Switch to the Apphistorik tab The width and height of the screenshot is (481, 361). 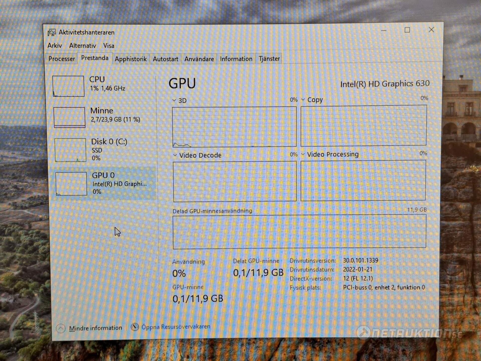pos(131,59)
